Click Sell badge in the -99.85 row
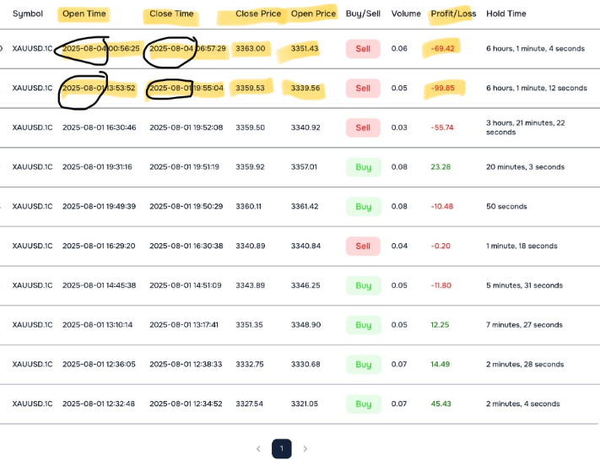600x466 pixels. tap(363, 89)
